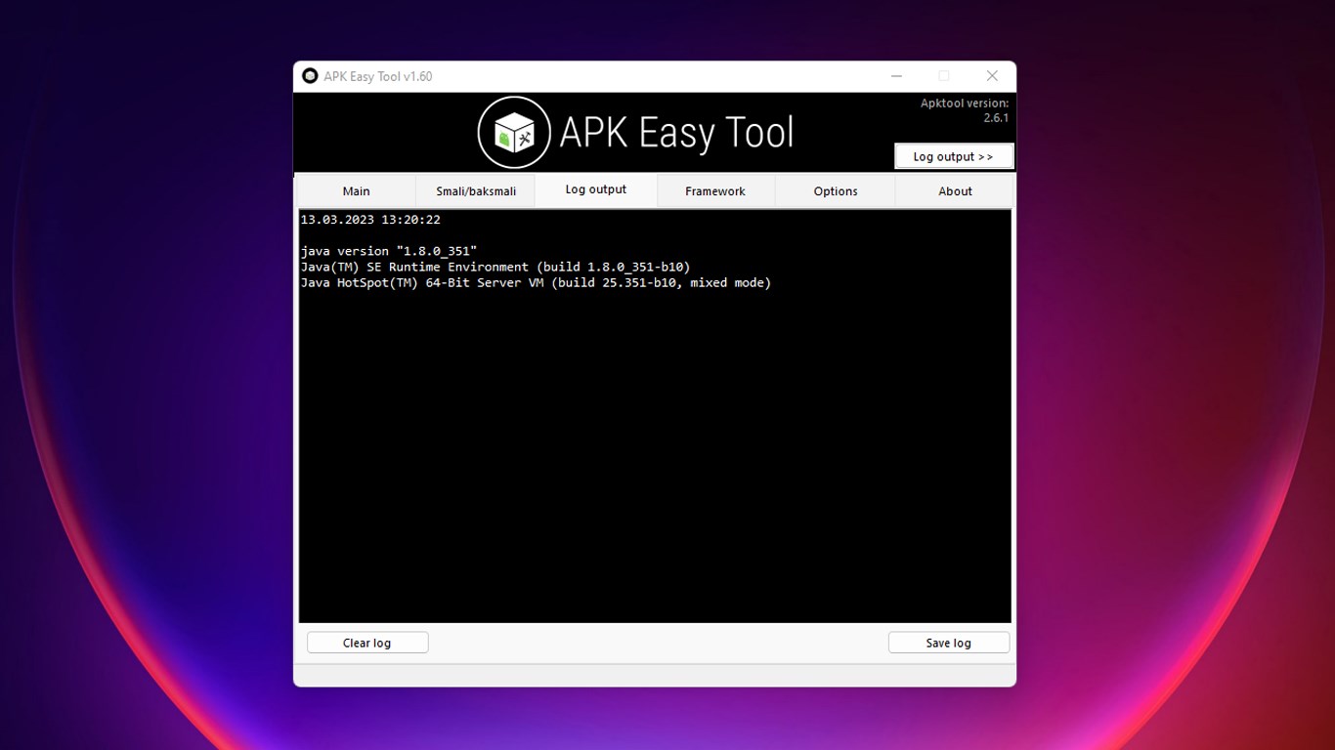Open the Framework tab

coord(715,191)
